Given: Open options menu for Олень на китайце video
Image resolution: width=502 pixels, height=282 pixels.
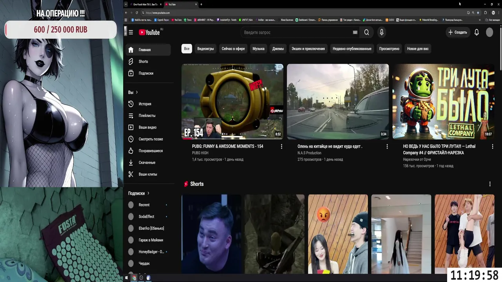Looking at the screenshot, I should (x=387, y=146).
